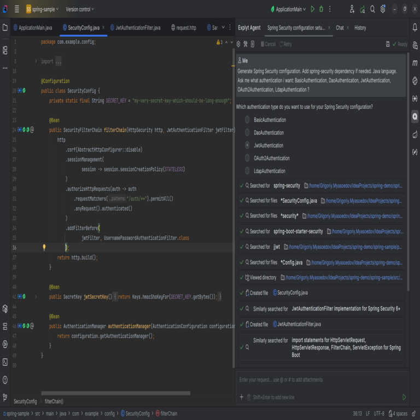Close the SecurityConfig.java editor tab
The width and height of the screenshot is (420, 420).
pyautogui.click(x=103, y=27)
